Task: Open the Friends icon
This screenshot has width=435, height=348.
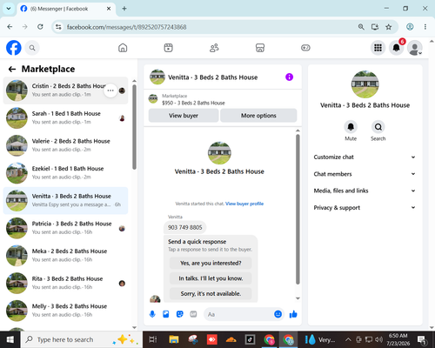Action: [214, 48]
